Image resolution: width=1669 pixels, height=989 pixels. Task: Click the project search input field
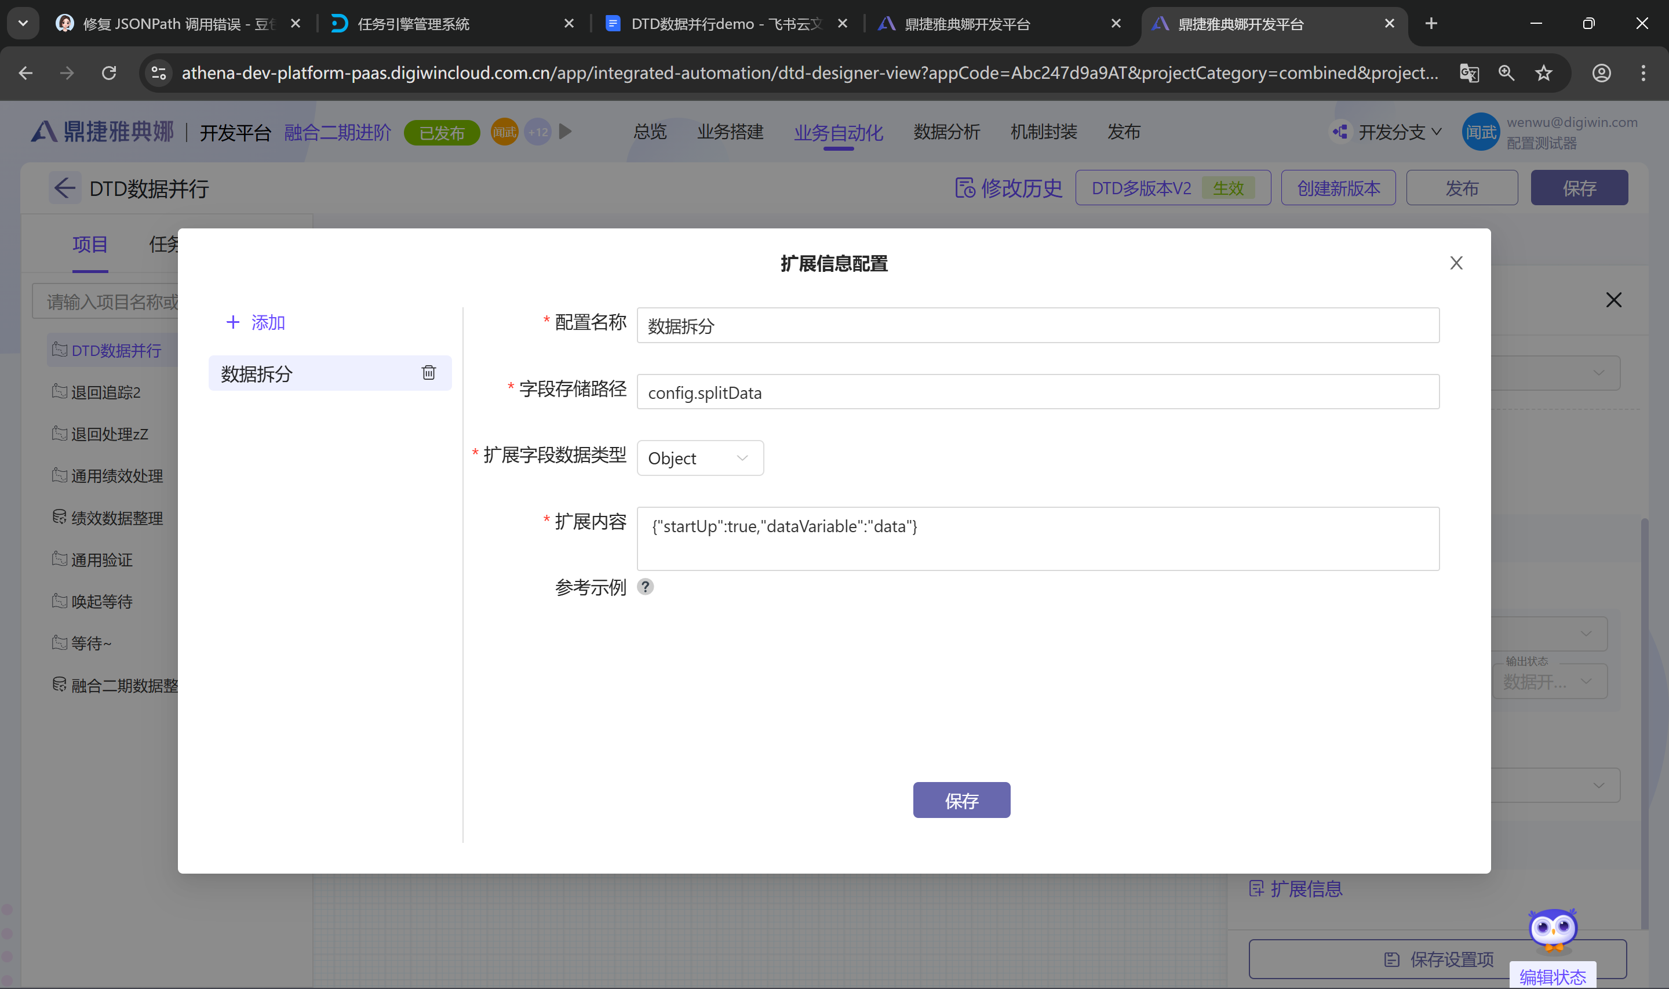pyautogui.click(x=105, y=302)
